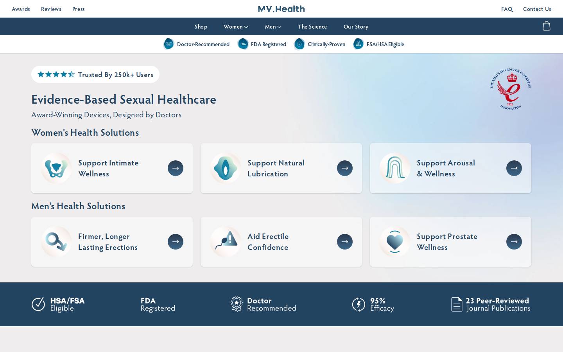Open the Contact Us link

coord(537,9)
